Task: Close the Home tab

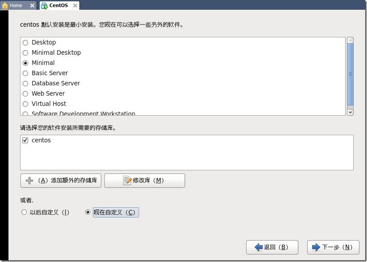Action: [x=32, y=6]
